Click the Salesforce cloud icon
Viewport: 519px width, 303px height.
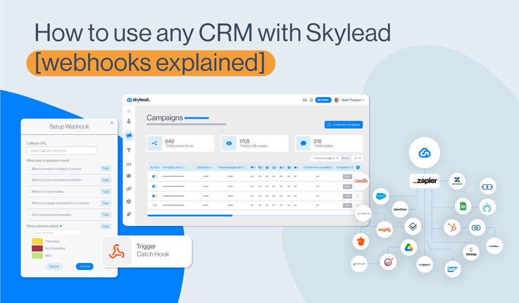tap(381, 196)
